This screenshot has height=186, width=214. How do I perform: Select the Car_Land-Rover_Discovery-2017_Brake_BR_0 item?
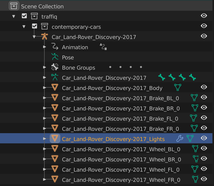121,108
